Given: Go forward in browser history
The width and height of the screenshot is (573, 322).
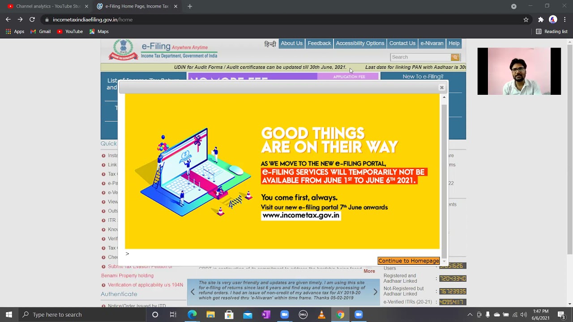Looking at the screenshot, I should [20, 20].
